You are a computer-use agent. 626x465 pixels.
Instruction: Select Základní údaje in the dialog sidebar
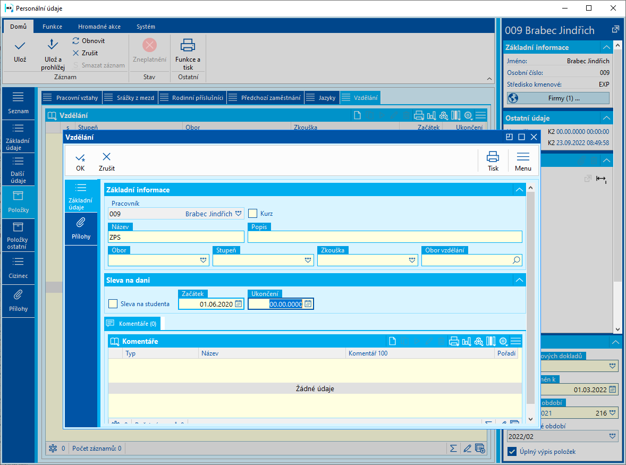pos(81,196)
